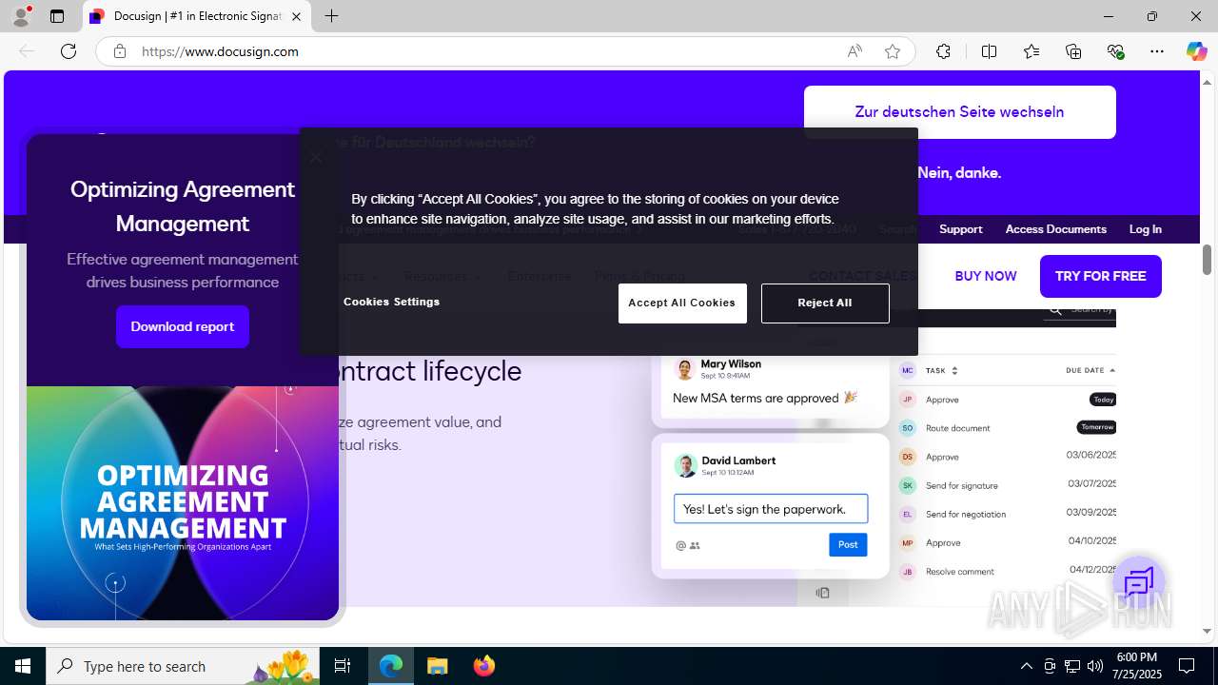Open the Access Documents link
The image size is (1218, 685).
[1055, 229]
